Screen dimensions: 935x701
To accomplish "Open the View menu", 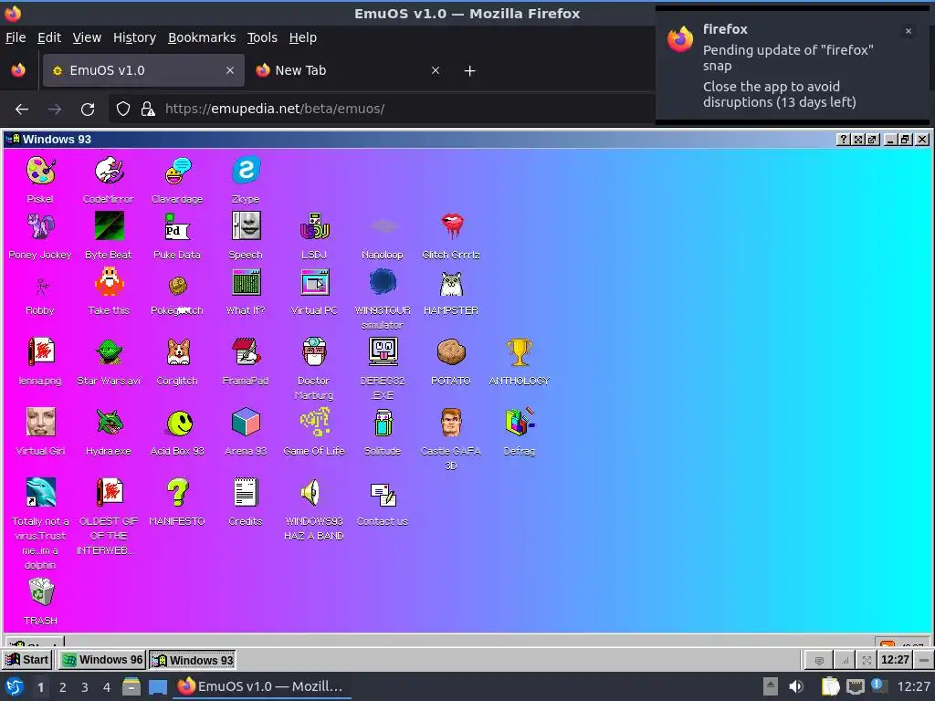I will pyautogui.click(x=87, y=37).
